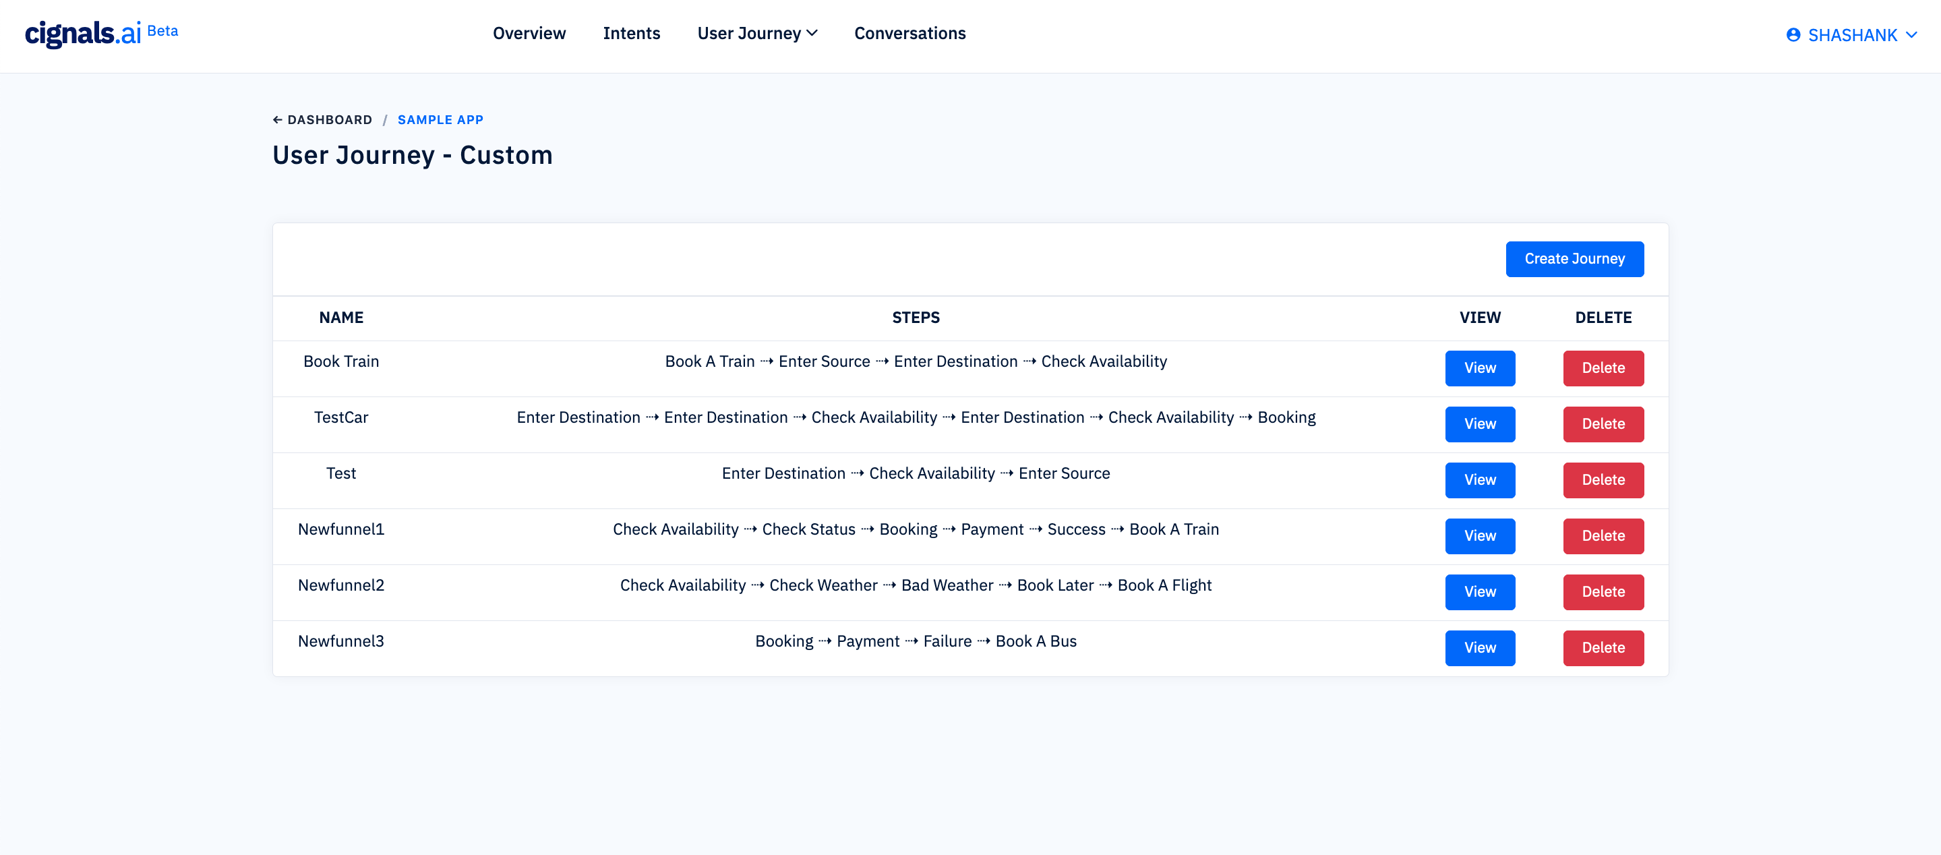This screenshot has height=855, width=1941.
Task: Click the cignals.ai logo
Action: pyautogui.click(x=83, y=34)
